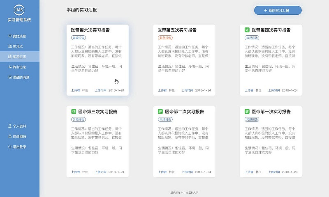The image size is (329, 197).
Task: Open the 医帝第一次实习报告 title
Action: coord(271,112)
